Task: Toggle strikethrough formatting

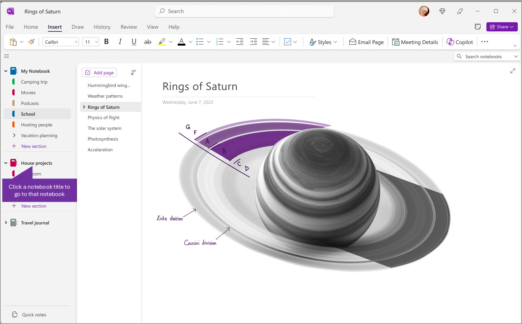Action: pyautogui.click(x=147, y=42)
